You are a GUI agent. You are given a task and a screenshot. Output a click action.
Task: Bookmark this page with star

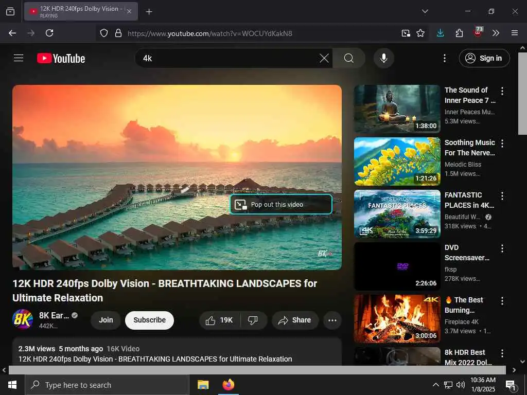[x=420, y=33]
